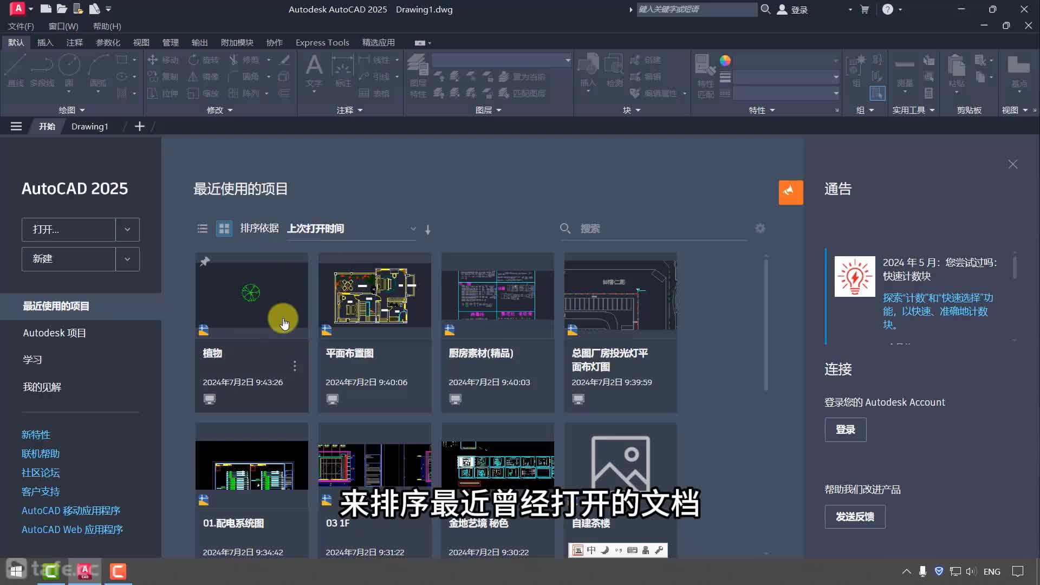This screenshot has width=1040, height=585.
Task: Click the Windows Start button
Action: point(16,571)
